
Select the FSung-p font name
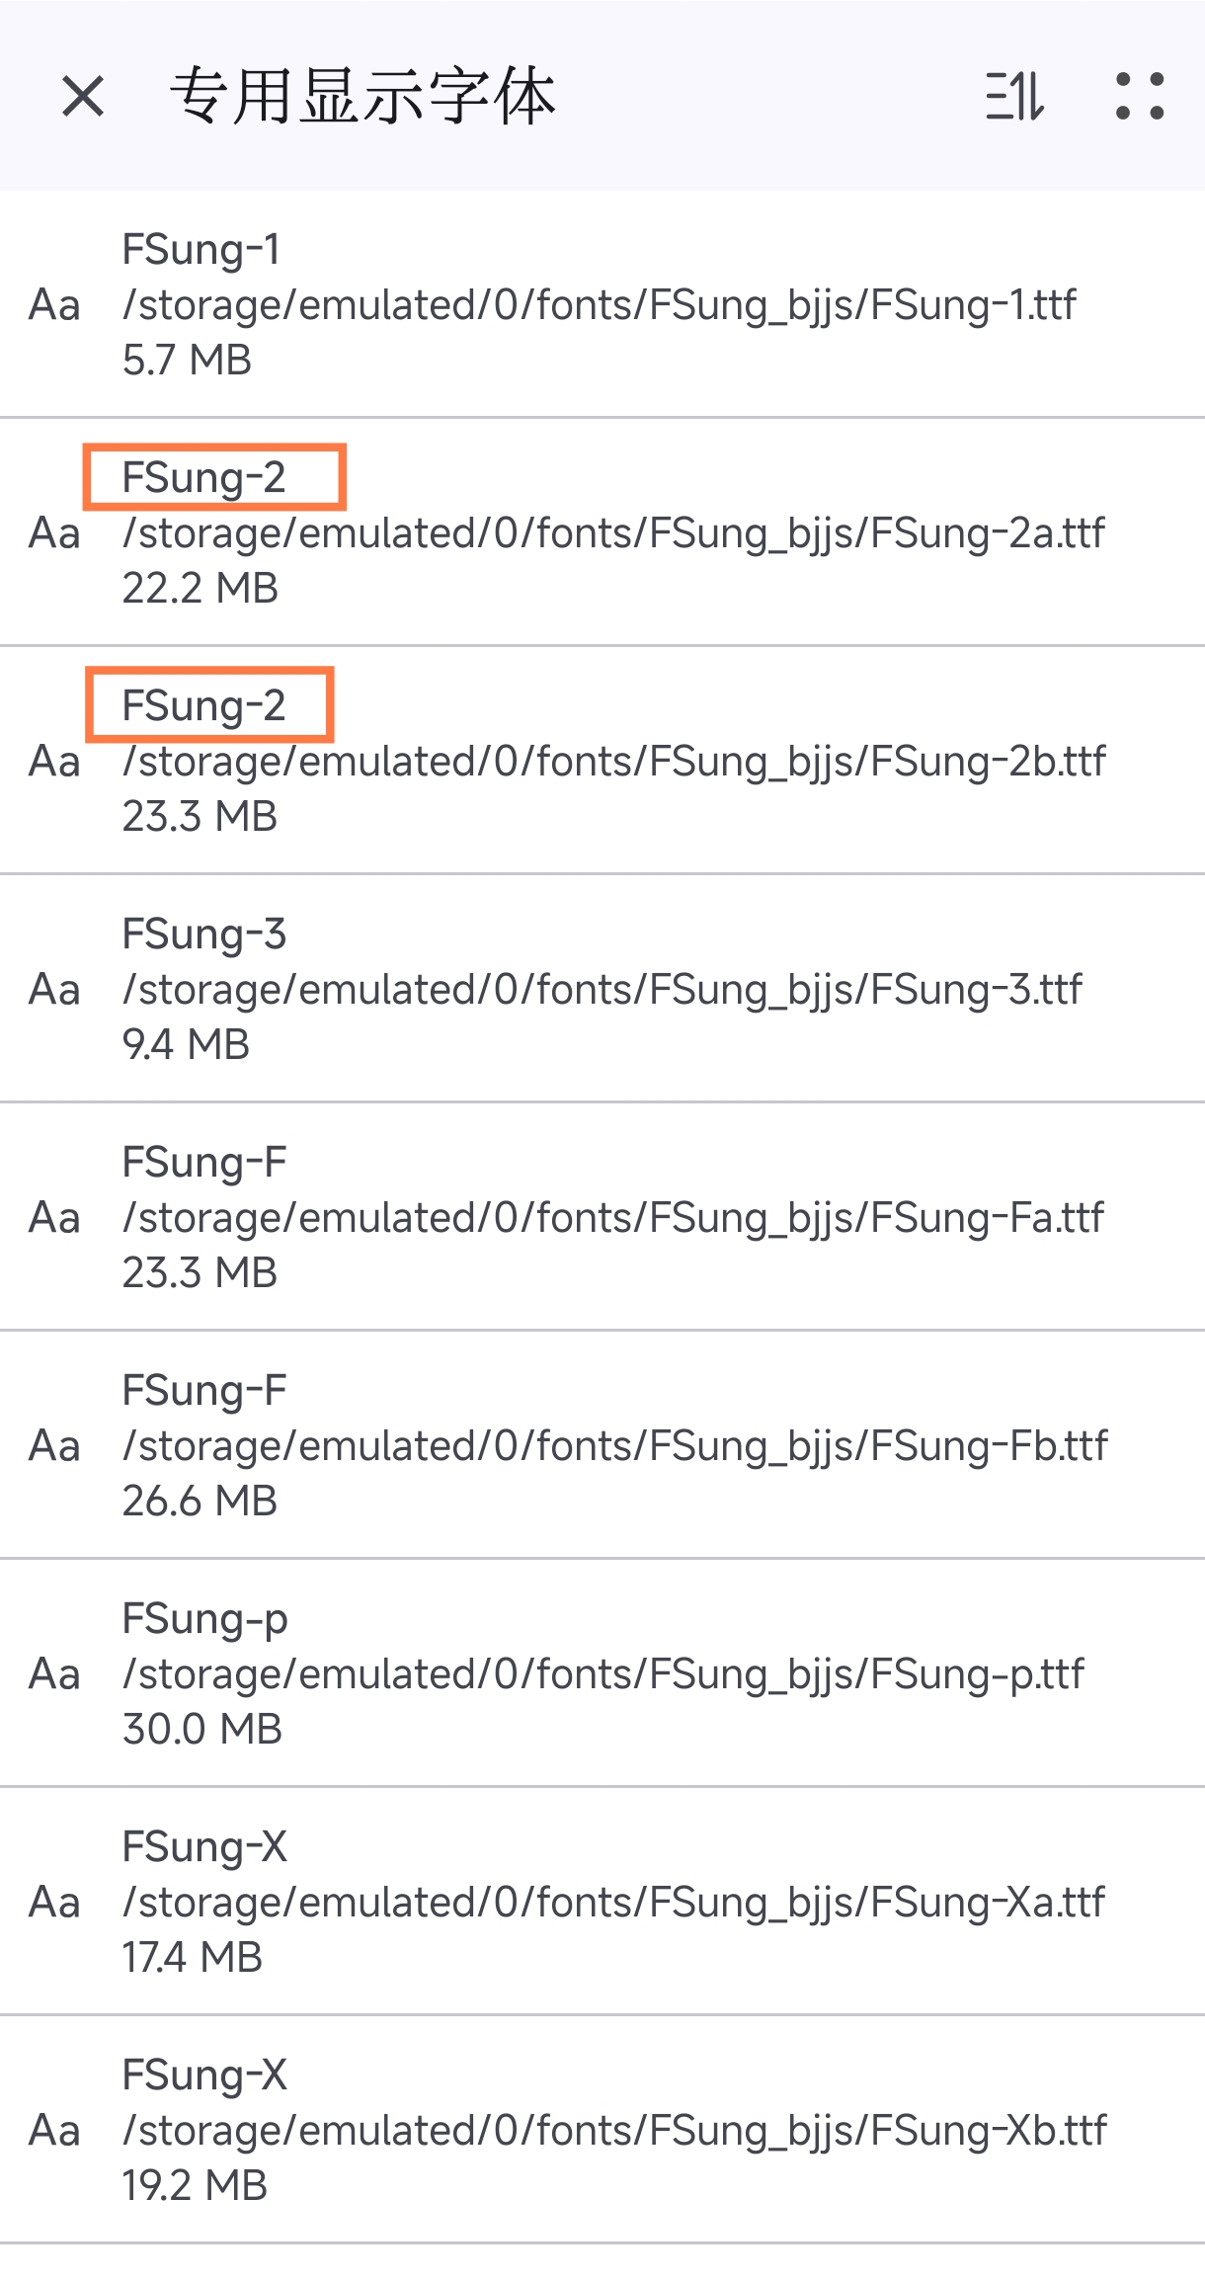[x=205, y=1619]
